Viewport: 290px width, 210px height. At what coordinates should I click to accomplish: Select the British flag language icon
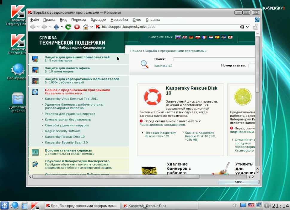pyautogui.click(x=184, y=37)
